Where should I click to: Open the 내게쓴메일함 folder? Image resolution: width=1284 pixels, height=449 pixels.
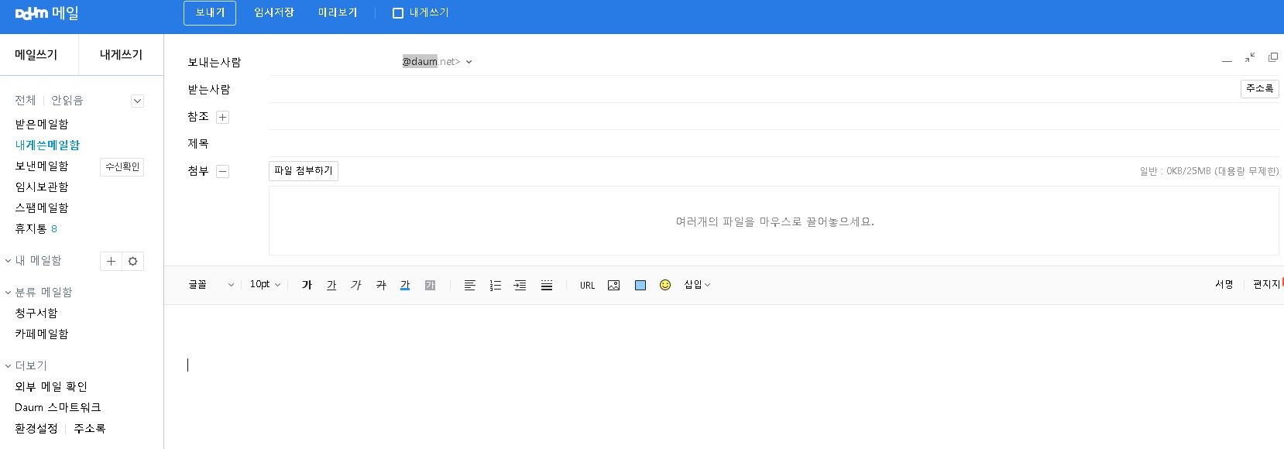[x=47, y=145]
